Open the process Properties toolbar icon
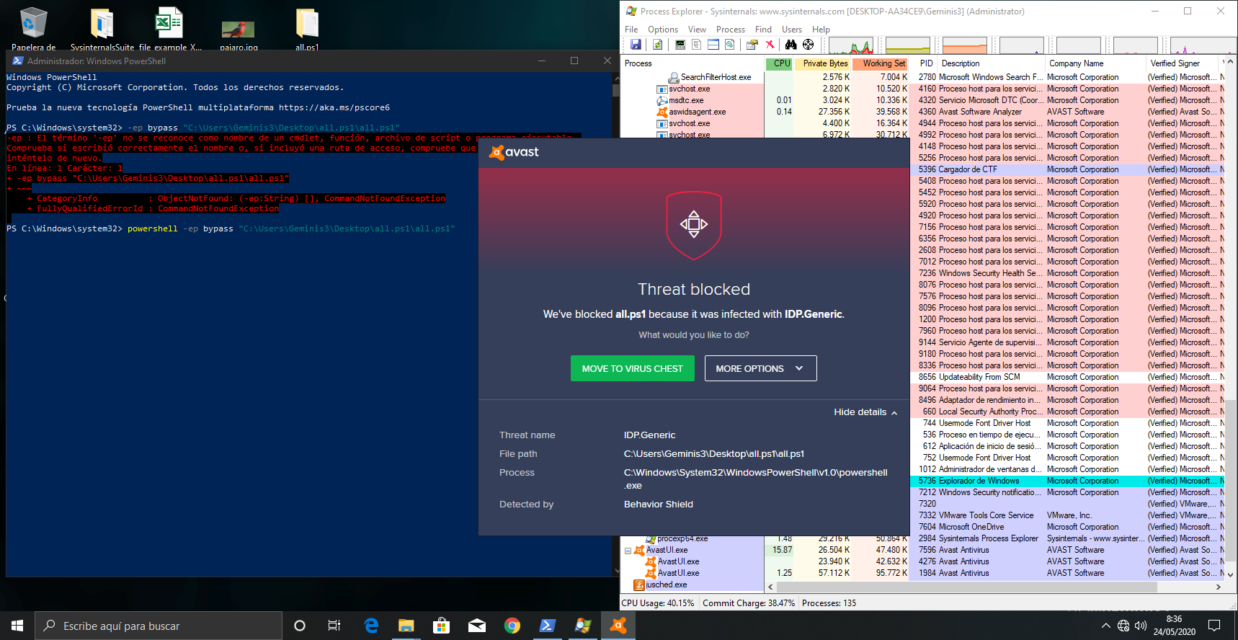This screenshot has height=640, width=1238. click(752, 45)
